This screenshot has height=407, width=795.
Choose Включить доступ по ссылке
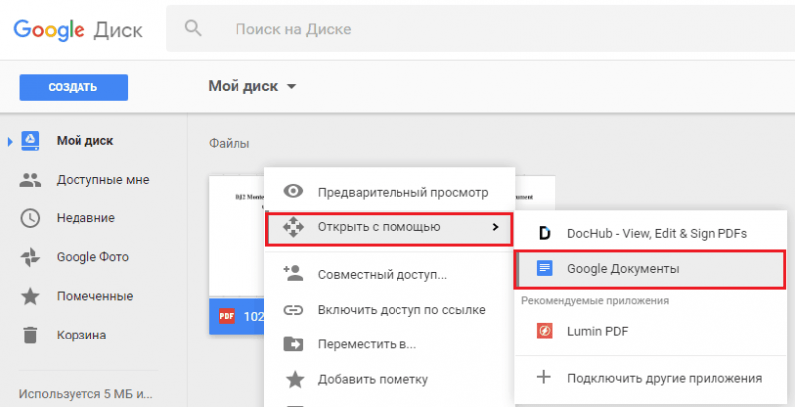click(x=390, y=310)
